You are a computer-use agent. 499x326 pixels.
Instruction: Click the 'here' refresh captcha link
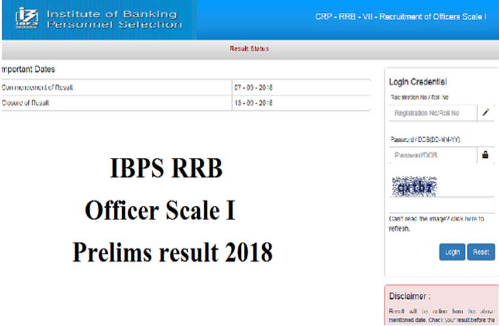471,219
